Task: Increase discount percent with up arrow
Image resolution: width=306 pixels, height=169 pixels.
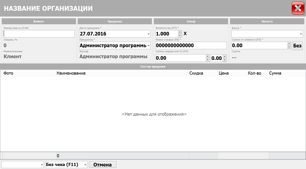Action: coord(225,57)
